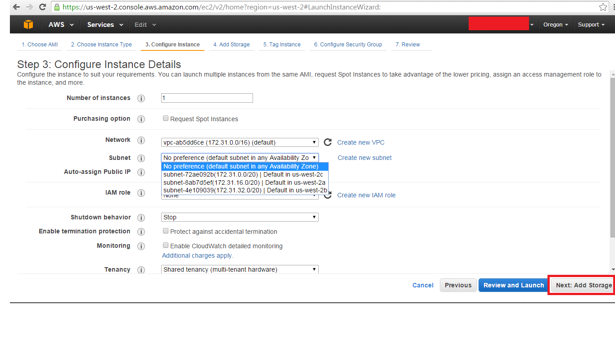Click the Create new VPC link
Viewport: 615px width, 346px height.
tap(361, 142)
